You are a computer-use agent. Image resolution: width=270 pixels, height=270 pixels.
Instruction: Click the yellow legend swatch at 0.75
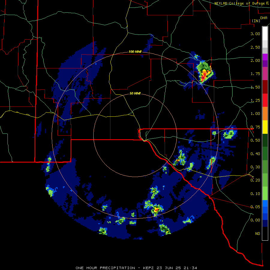[x=265, y=127]
